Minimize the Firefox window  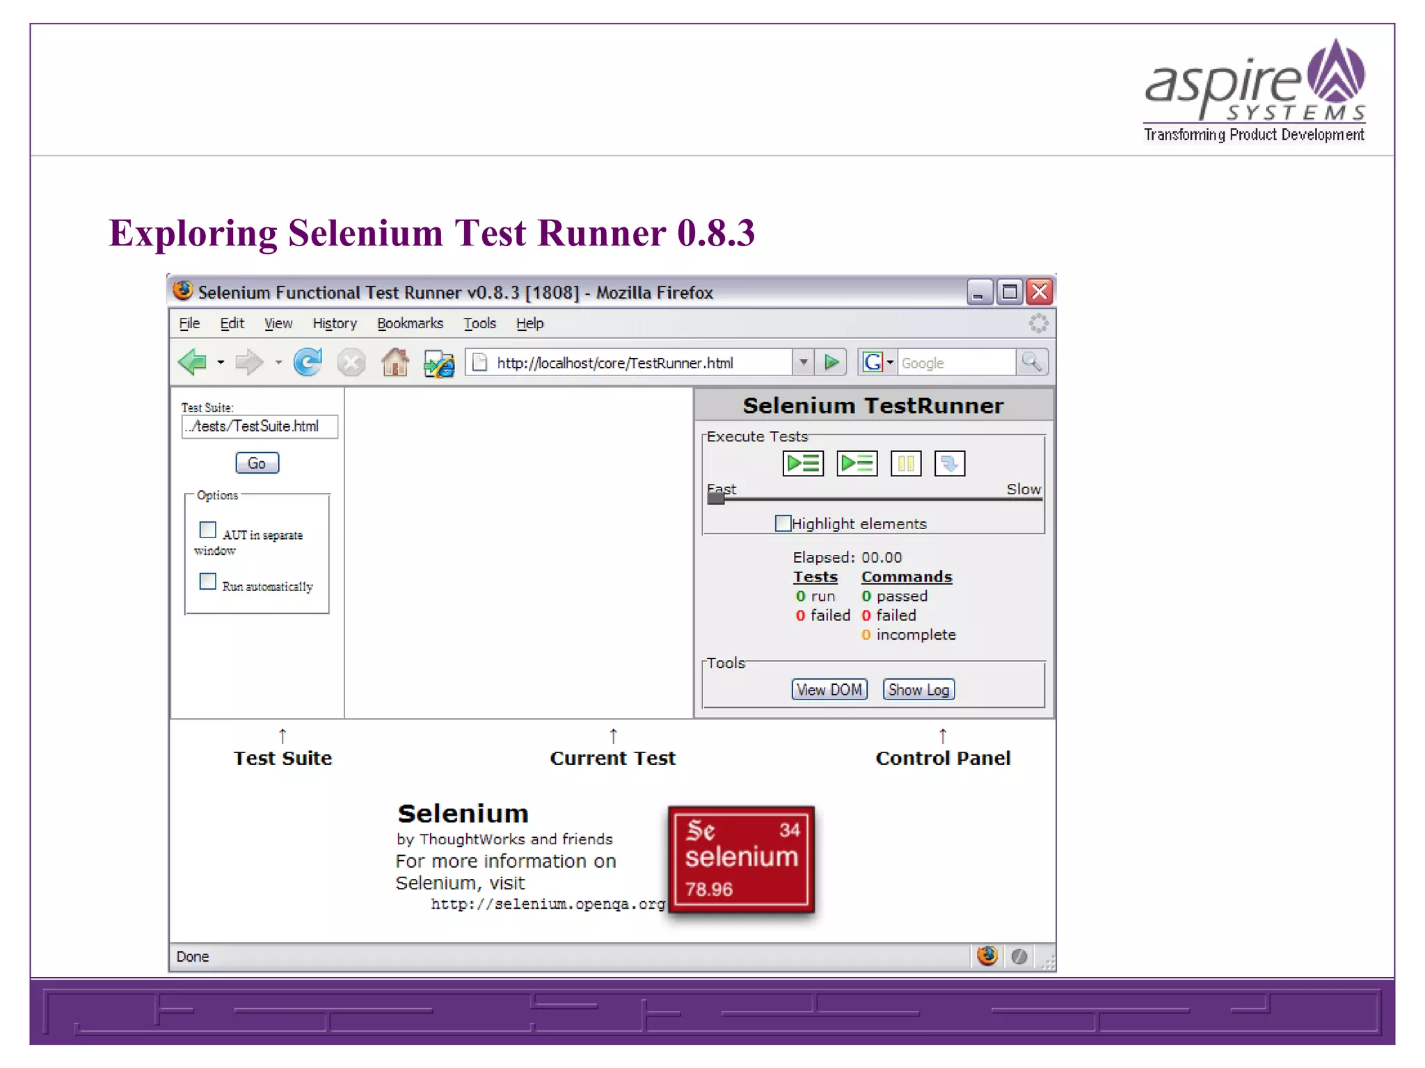pos(979,292)
